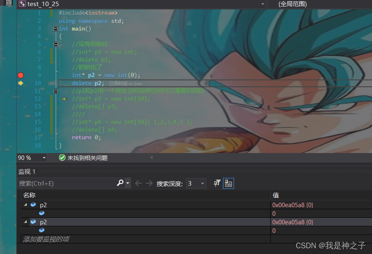Click the small yellow arrow marker on line 12

tap(64, 99)
